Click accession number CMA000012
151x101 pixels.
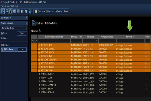pos(103,60)
